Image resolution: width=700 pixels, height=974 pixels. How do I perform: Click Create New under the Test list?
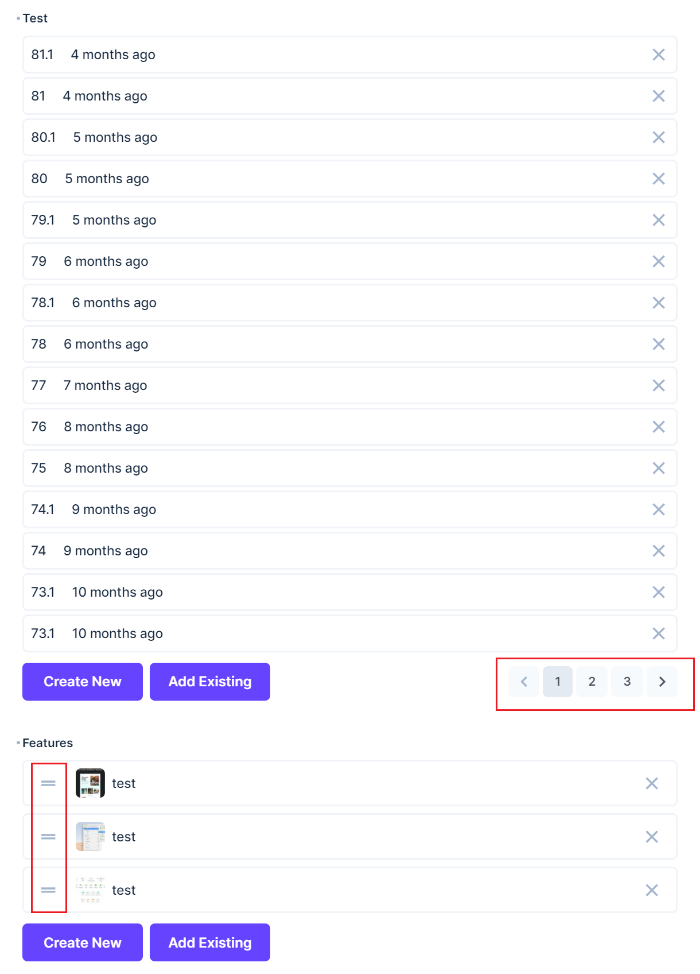coord(82,682)
